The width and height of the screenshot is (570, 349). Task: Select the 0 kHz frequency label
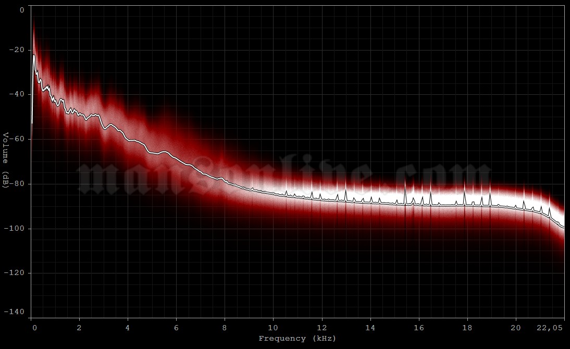click(x=34, y=328)
